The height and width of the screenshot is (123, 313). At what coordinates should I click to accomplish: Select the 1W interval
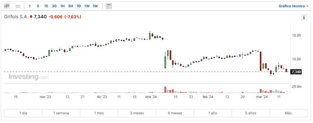87,6
